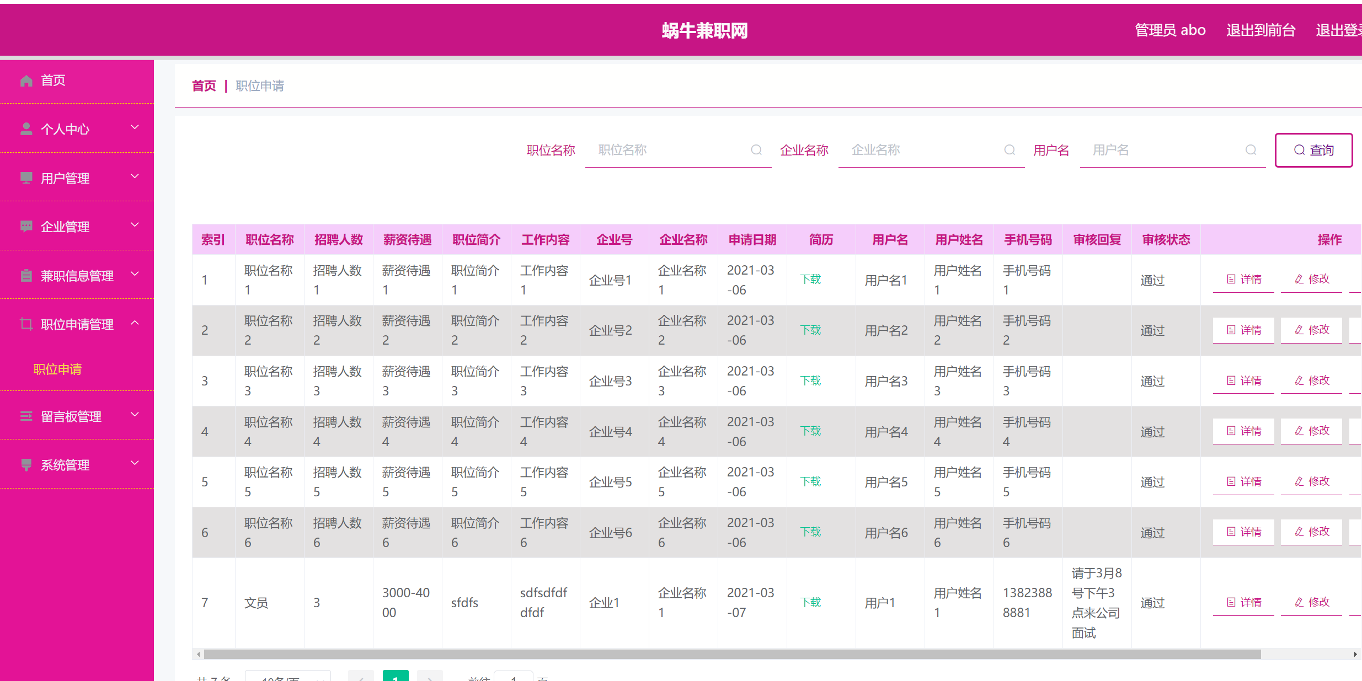
Task: Click the clipboard icon beside 兼职信息管理
Action: click(x=26, y=276)
